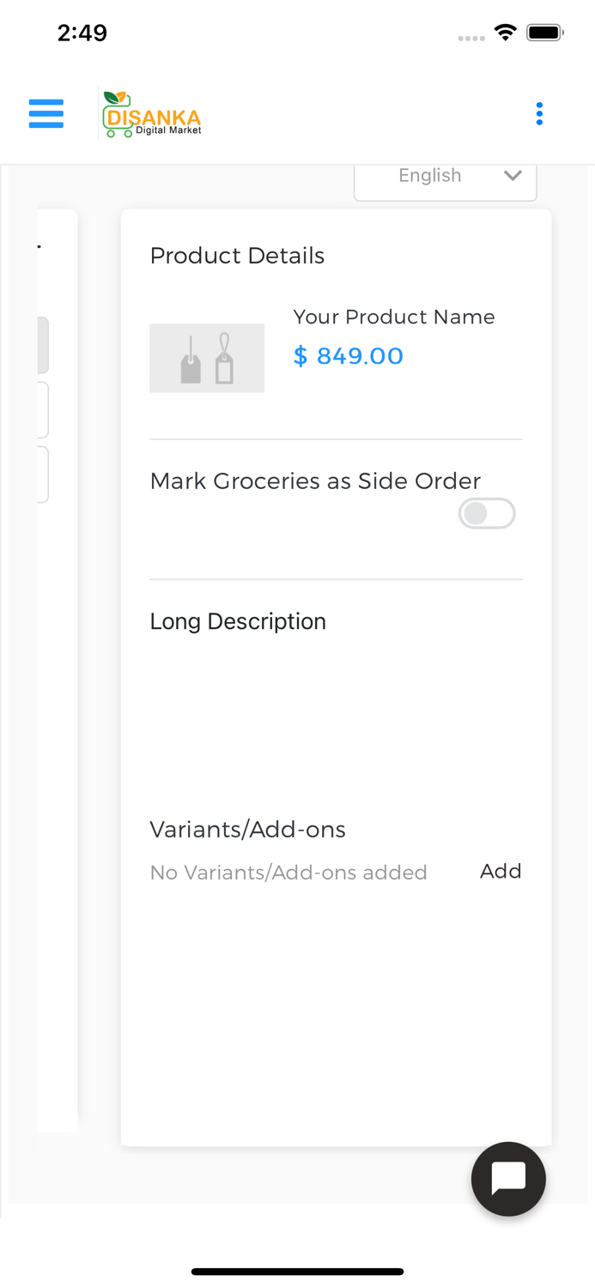Open the three-dot overflow menu
Viewport: 595px width, 1287px height.
[539, 114]
